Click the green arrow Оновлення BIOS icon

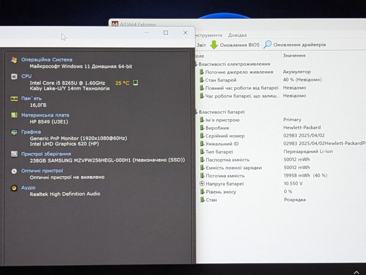point(213,45)
